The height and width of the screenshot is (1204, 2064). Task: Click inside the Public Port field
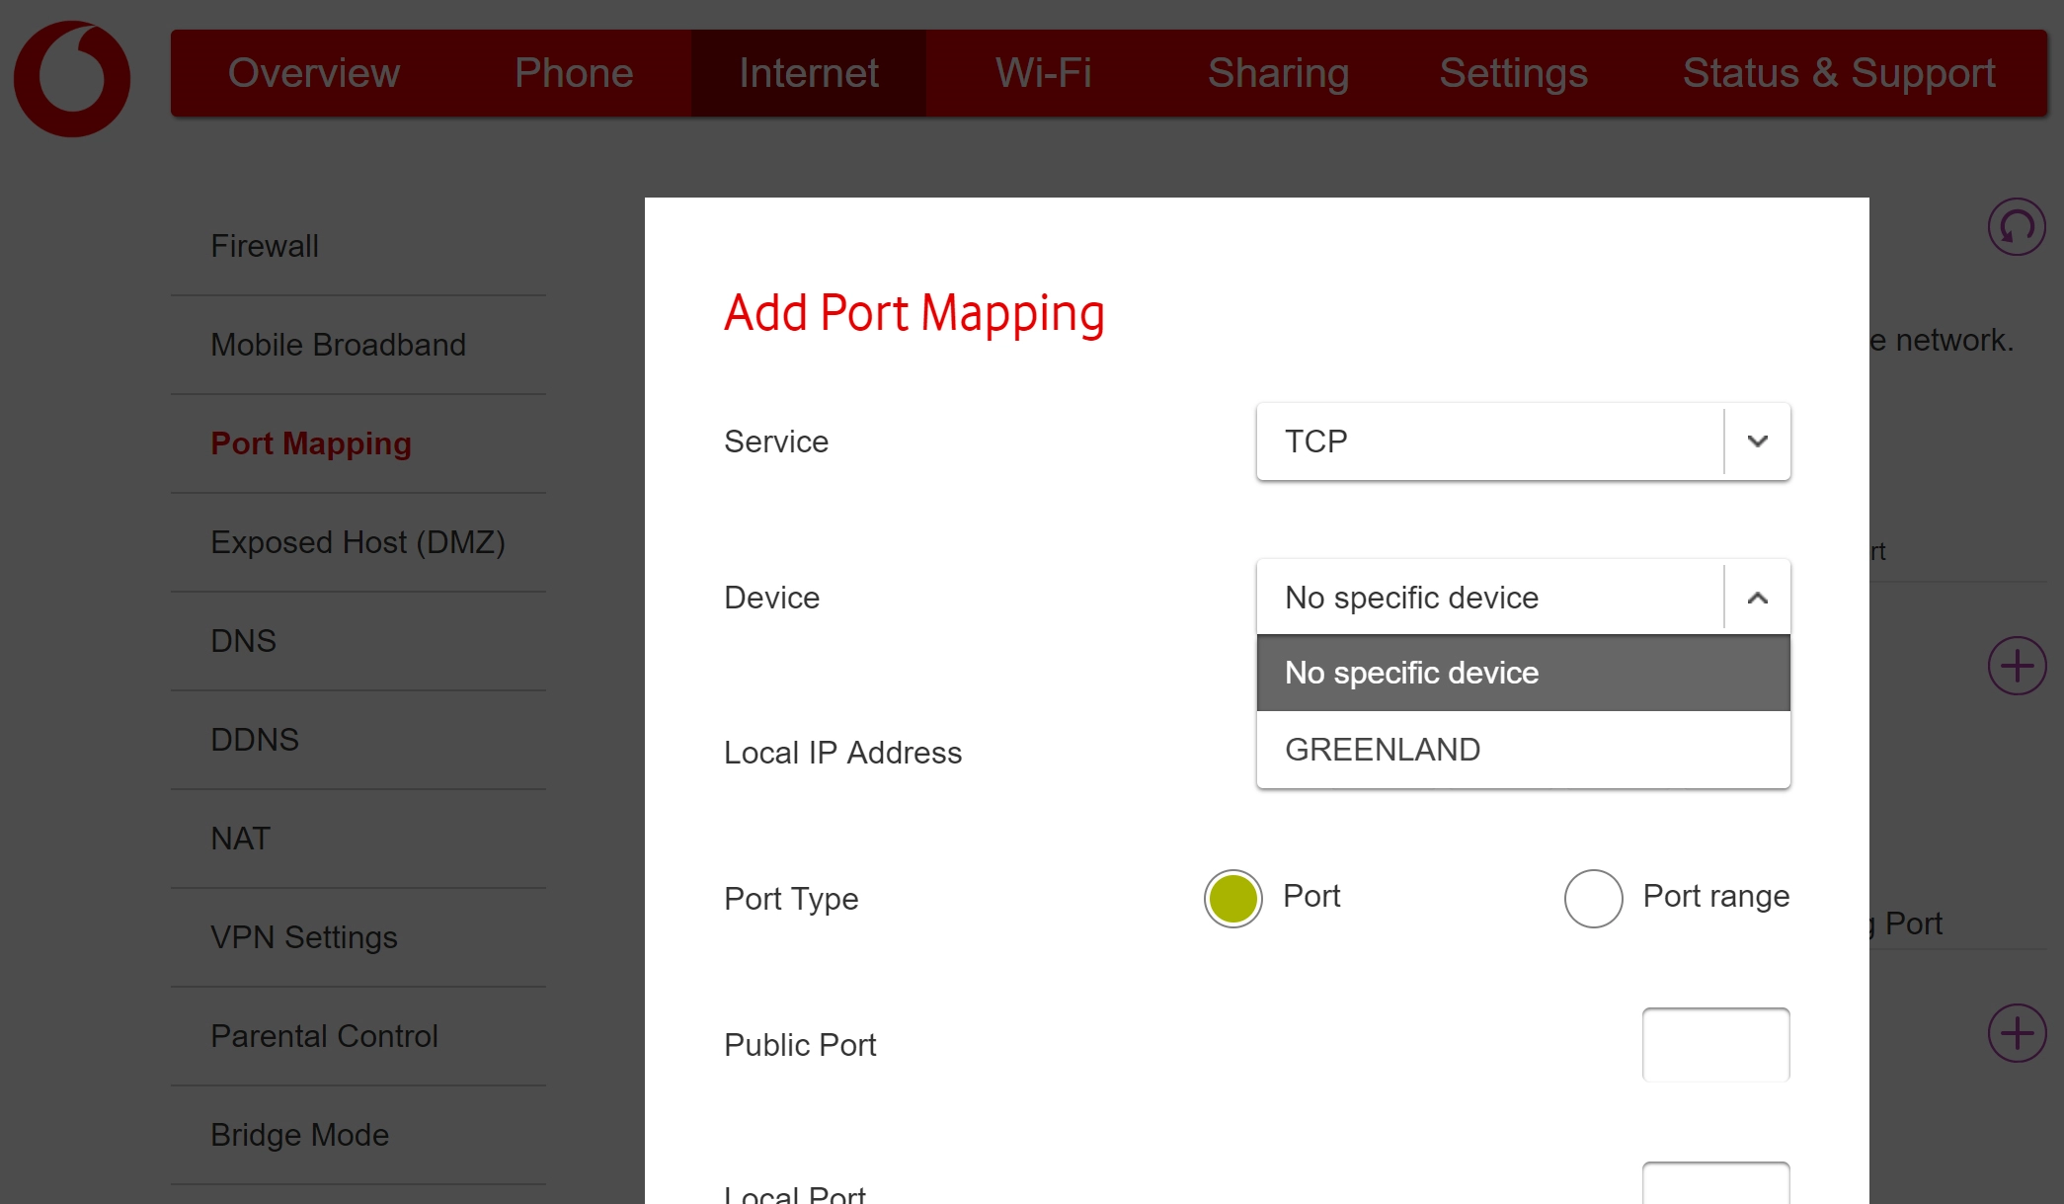tap(1714, 1044)
